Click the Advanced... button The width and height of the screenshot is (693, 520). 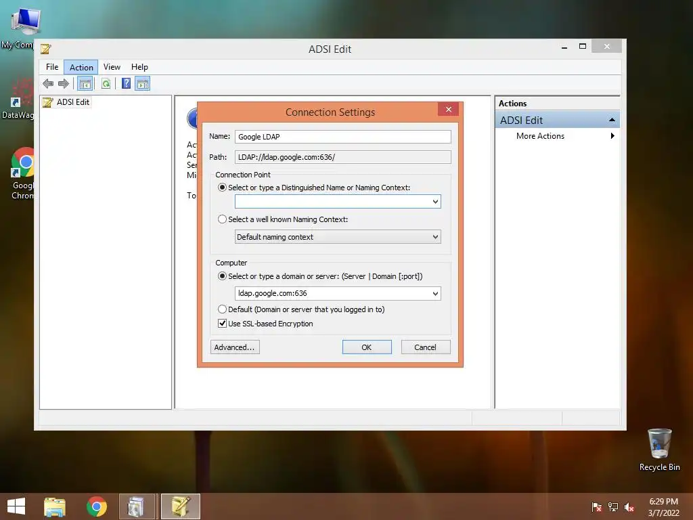coord(235,347)
